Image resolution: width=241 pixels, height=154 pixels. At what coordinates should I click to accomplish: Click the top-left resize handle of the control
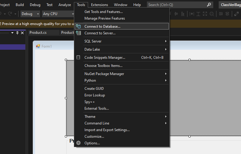tap(66, 60)
